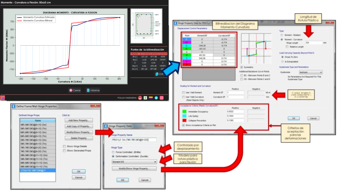The width and height of the screenshot is (340, 191).
Task: Open the Informe report icon
Action: [x=88, y=90]
